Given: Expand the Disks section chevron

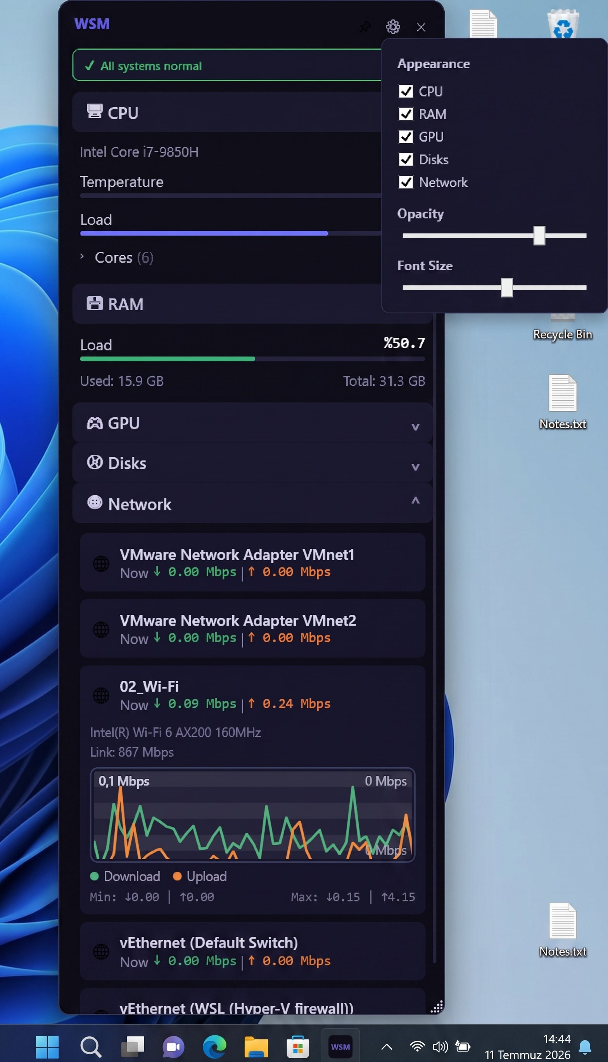Looking at the screenshot, I should (415, 467).
